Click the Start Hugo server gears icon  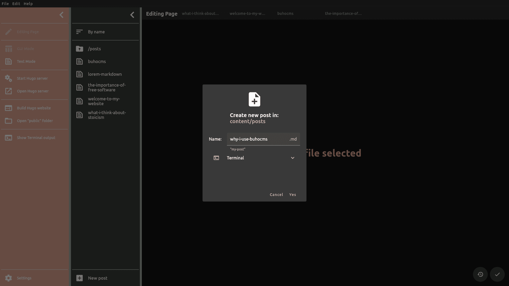click(x=8, y=78)
